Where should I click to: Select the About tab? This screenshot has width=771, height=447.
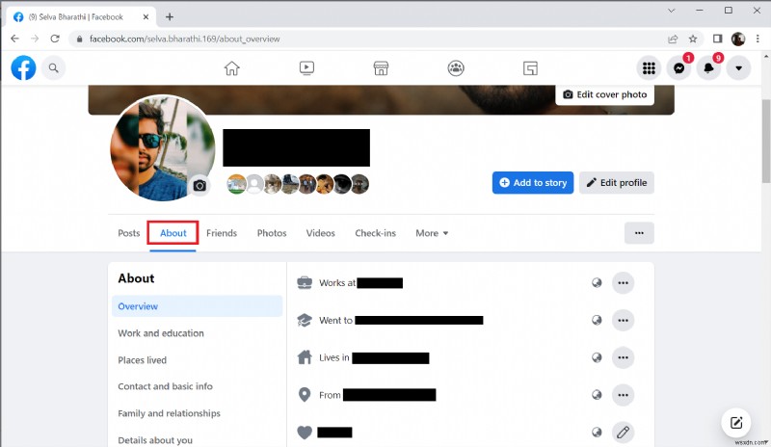click(173, 233)
